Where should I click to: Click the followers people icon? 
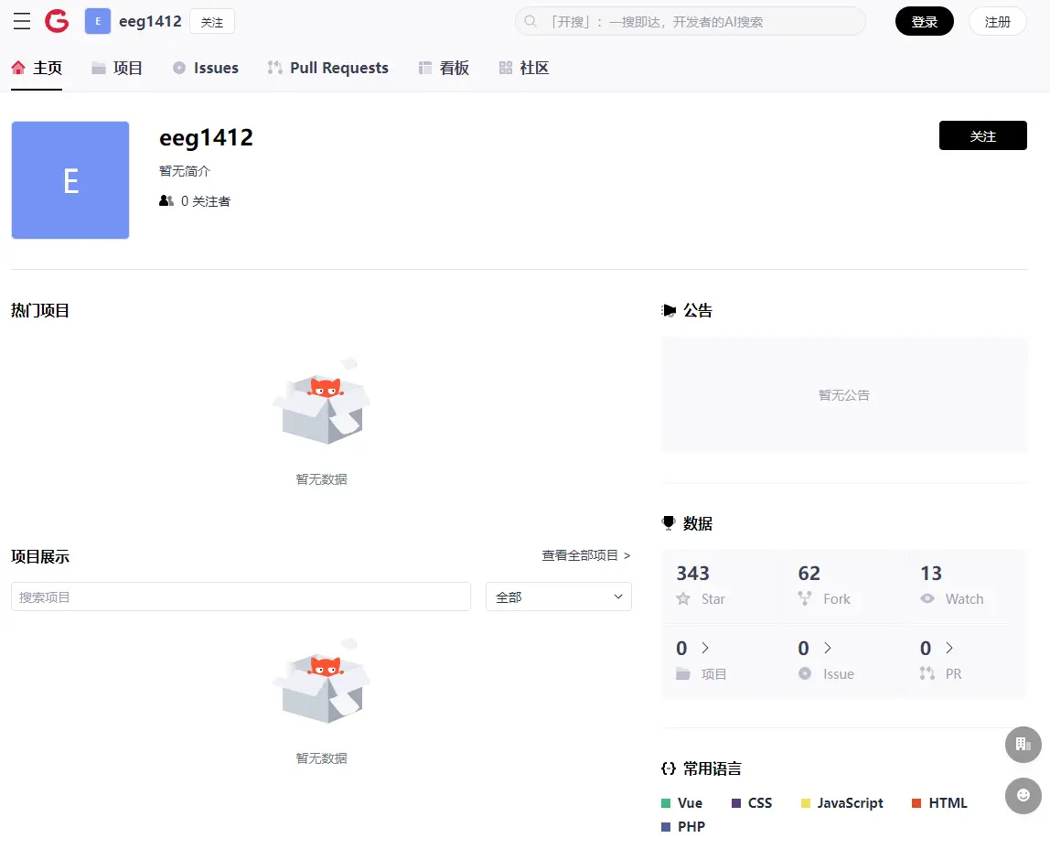pyautogui.click(x=166, y=201)
